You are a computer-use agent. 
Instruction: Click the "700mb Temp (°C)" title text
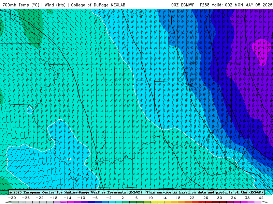pyautogui.click(x=21, y=5)
